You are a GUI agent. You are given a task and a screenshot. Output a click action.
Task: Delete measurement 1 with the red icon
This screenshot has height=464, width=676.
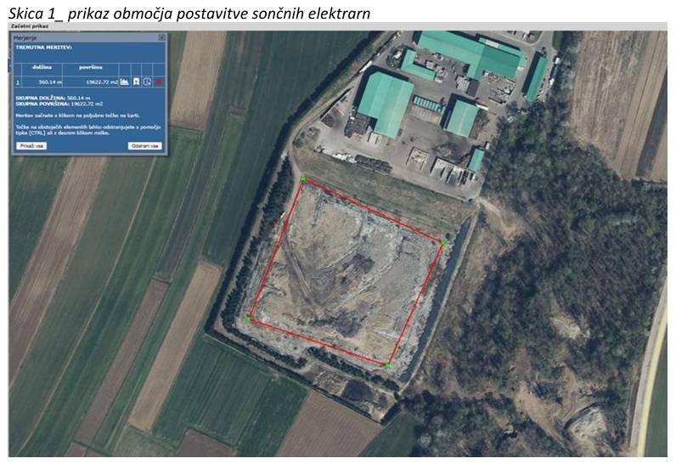pyautogui.click(x=159, y=82)
